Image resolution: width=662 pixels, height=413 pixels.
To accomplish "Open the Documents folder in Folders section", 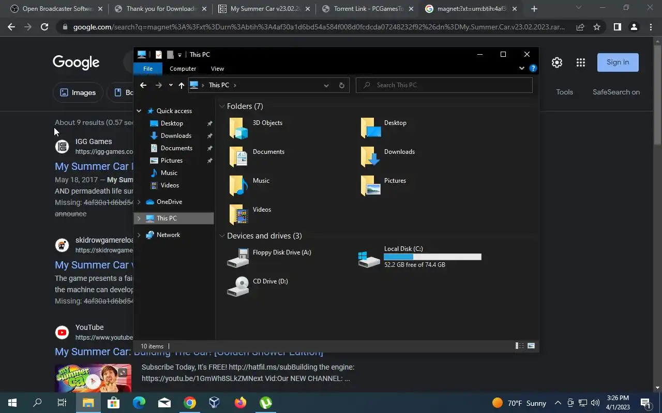I will click(x=257, y=157).
